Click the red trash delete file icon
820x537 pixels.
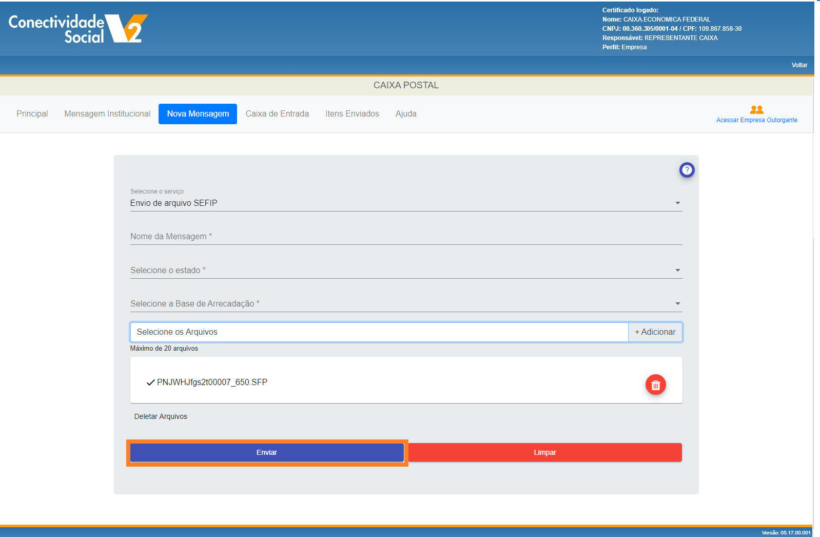655,385
